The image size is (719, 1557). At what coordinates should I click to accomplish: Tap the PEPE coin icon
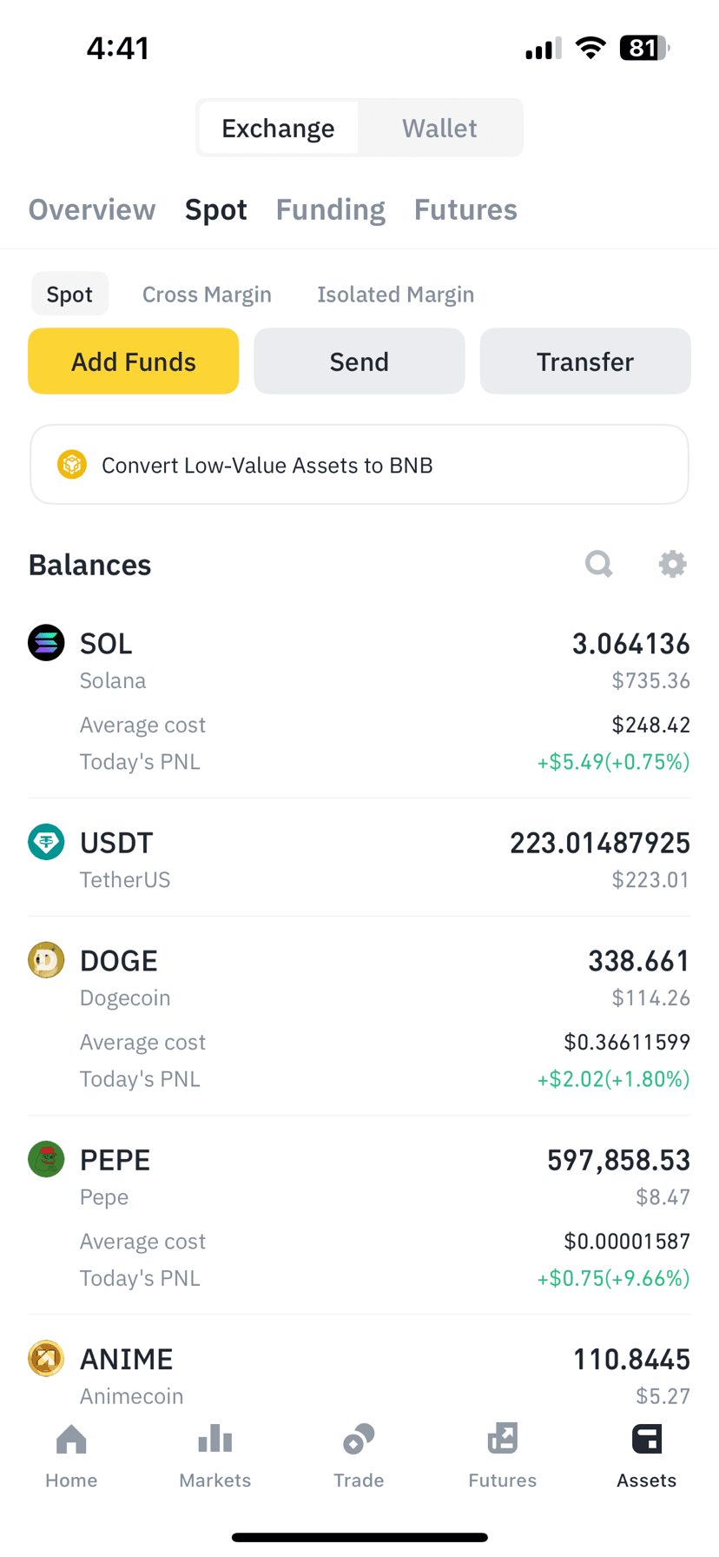[46, 1159]
